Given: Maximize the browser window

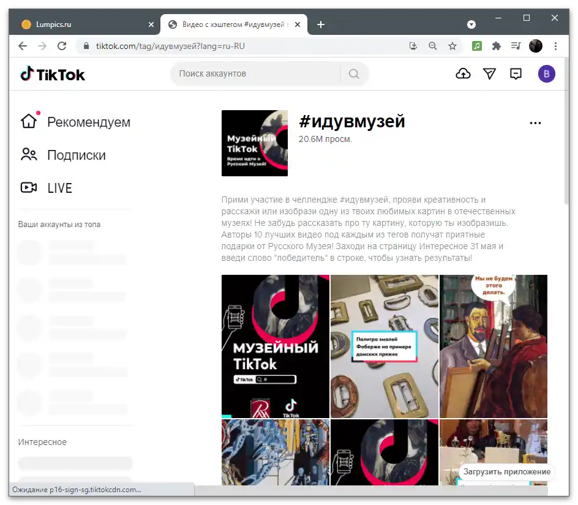Looking at the screenshot, I should pyautogui.click(x=527, y=18).
